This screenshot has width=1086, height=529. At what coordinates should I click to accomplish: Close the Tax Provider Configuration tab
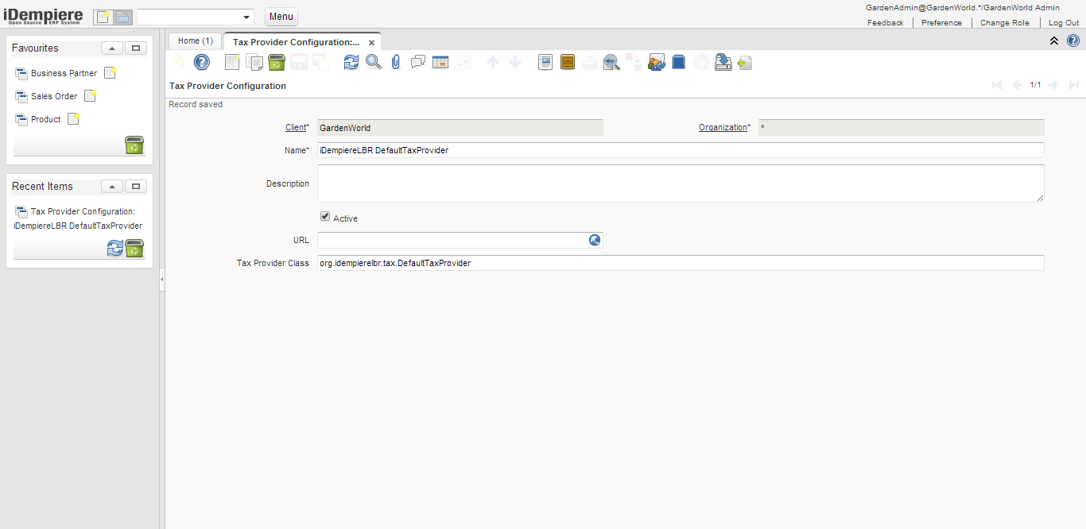pyautogui.click(x=371, y=43)
